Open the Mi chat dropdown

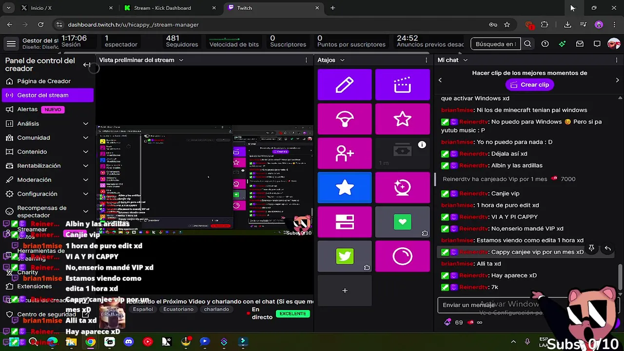pos(465,60)
